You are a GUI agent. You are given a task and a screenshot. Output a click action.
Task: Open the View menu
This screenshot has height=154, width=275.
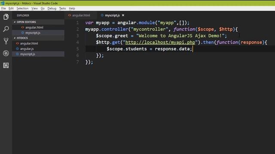(34, 9)
